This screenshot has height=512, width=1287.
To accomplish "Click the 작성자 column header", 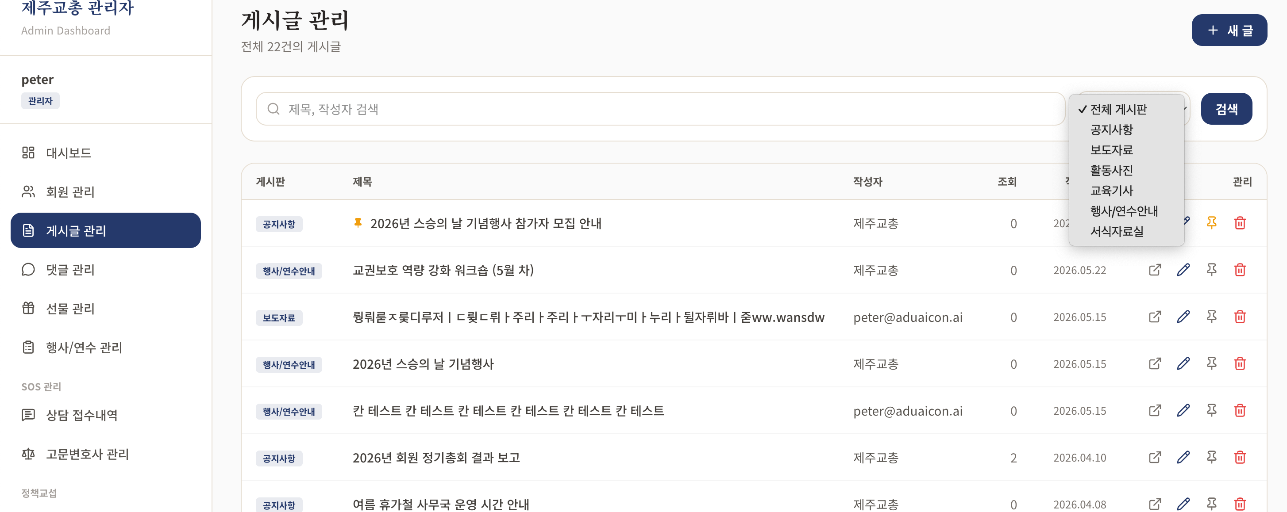I will click(867, 182).
